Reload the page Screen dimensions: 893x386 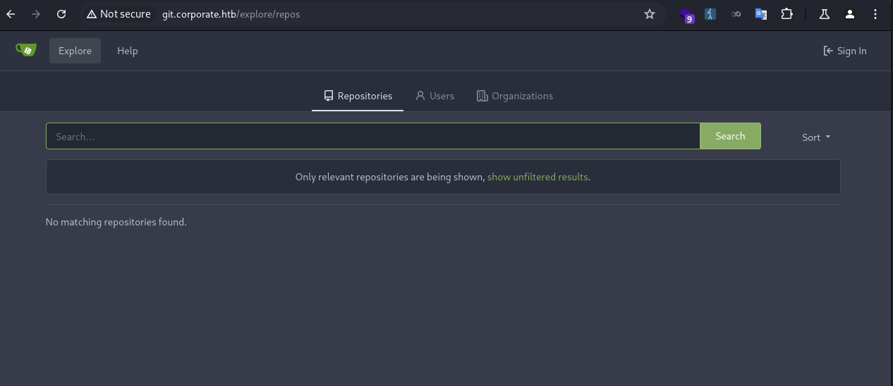click(x=61, y=14)
